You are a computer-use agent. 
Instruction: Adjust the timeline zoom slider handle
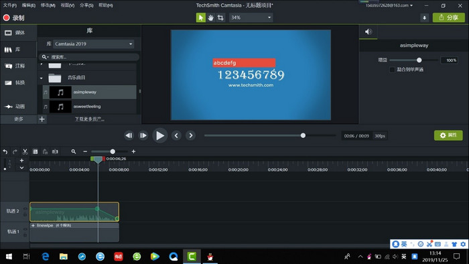113,151
